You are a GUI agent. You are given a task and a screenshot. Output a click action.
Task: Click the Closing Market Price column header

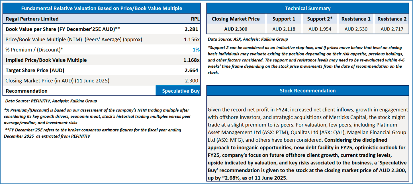pyautogui.click(x=236, y=19)
